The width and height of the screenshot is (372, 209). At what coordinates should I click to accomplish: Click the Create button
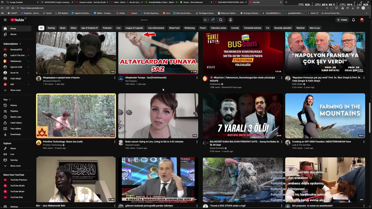pos(342,20)
